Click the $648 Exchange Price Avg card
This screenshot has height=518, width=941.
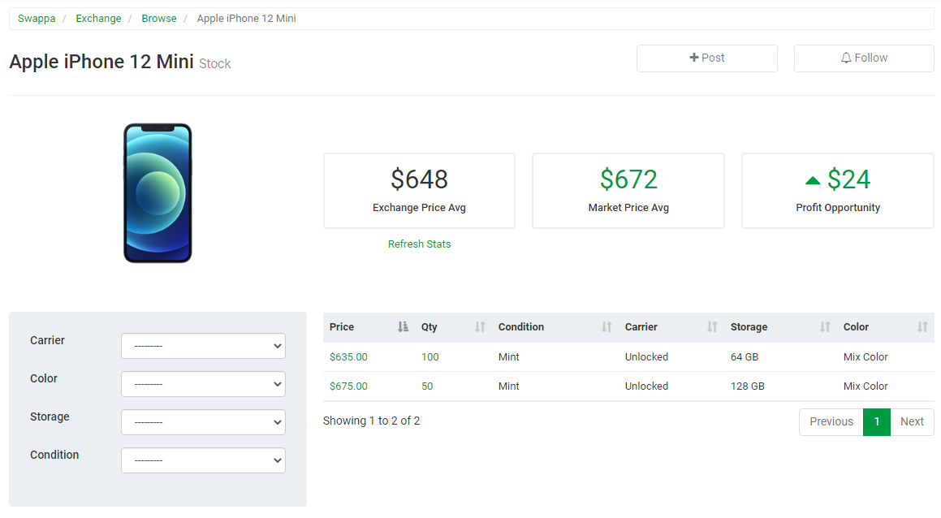[420, 191]
